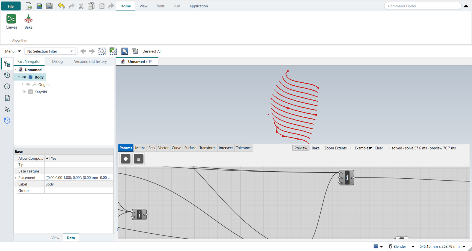The height and width of the screenshot is (251, 472).
Task: Switch to the Surface component tab
Action: pos(190,148)
